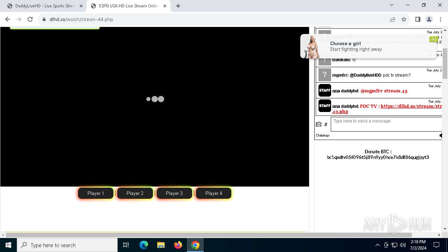Click the chat message input field
448x252 pixels.
[386, 124]
